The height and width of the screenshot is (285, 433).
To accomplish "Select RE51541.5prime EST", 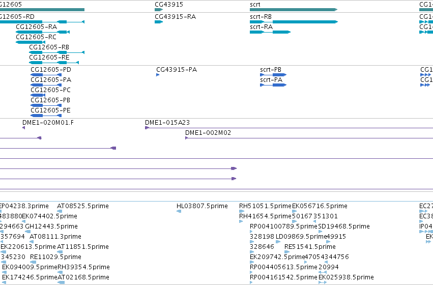I will tap(287, 252).
